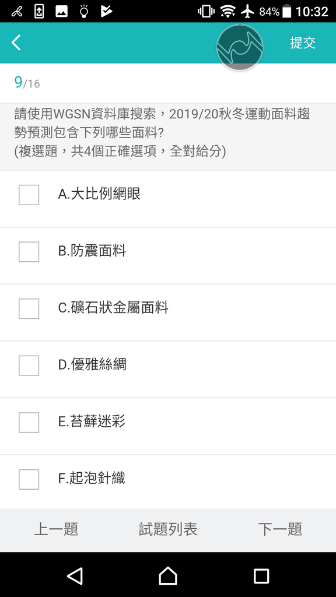
Task: Tap the battery icon in status bar
Action: coord(287,12)
